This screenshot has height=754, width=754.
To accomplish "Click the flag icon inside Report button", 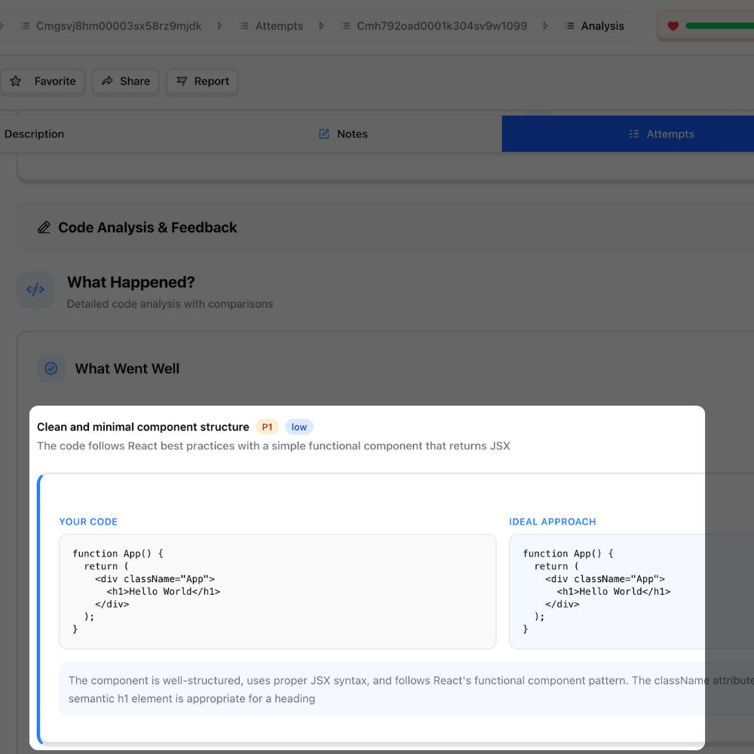I will click(x=181, y=81).
